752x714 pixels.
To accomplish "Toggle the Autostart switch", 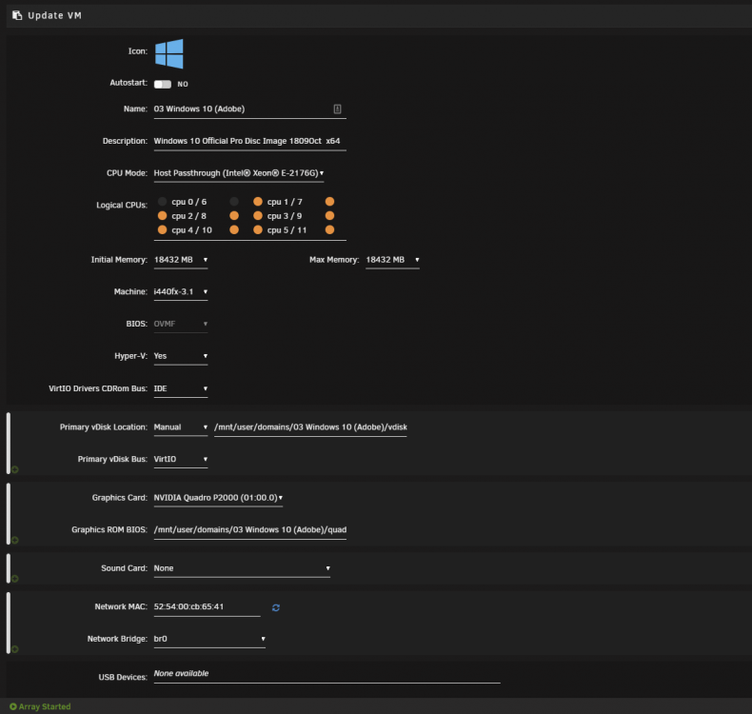I will (x=163, y=84).
